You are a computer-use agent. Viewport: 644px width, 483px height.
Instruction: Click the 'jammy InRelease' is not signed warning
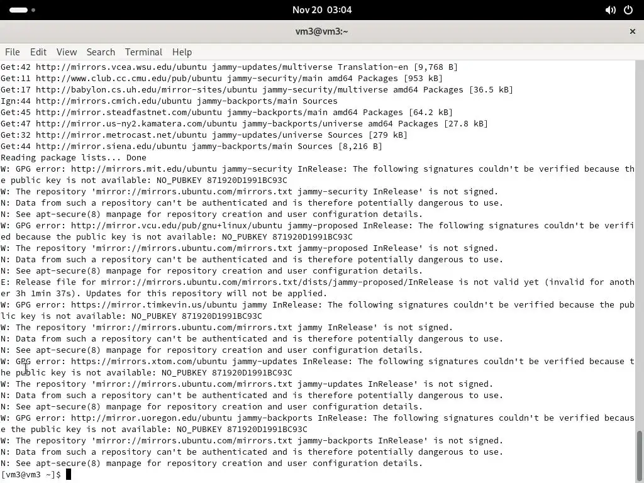click(226, 328)
